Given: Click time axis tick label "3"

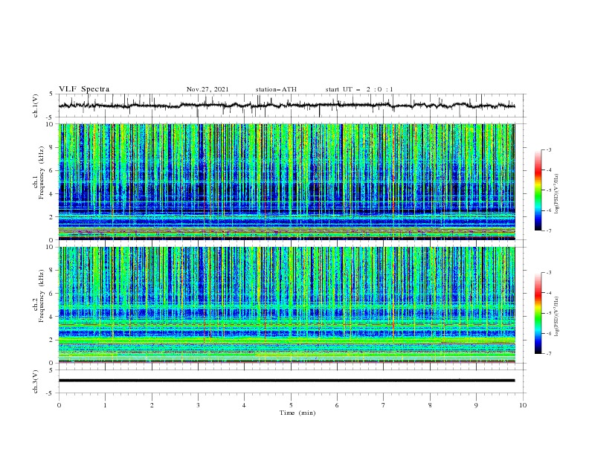Looking at the screenshot, I should (x=198, y=405).
